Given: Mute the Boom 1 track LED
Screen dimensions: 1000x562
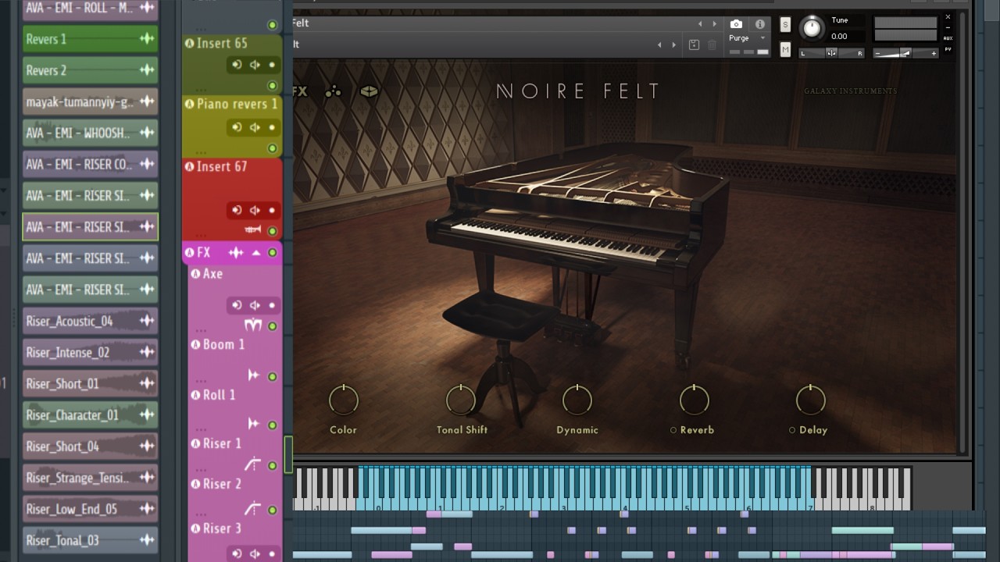Looking at the screenshot, I should click(273, 377).
